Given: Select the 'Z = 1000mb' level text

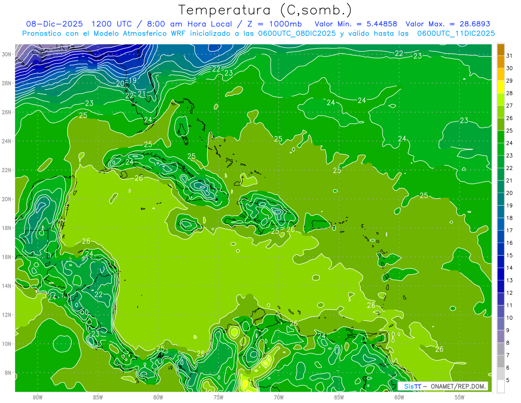Looking at the screenshot, I should 274,24.
